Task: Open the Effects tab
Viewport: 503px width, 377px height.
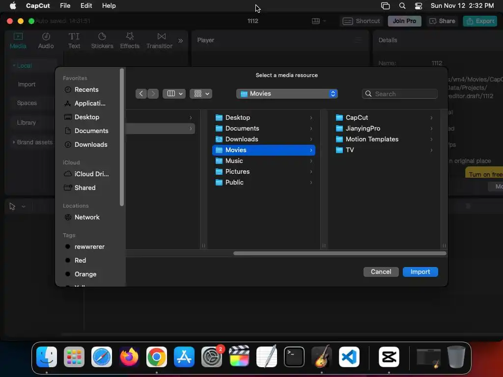Action: (x=130, y=41)
